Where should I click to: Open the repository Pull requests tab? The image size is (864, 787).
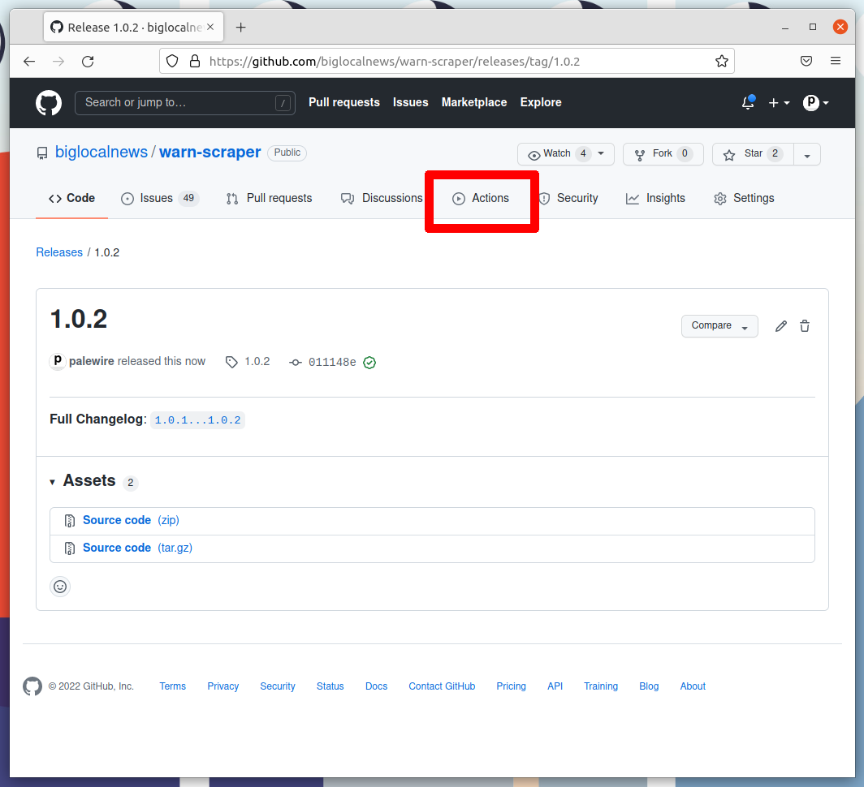coord(270,198)
